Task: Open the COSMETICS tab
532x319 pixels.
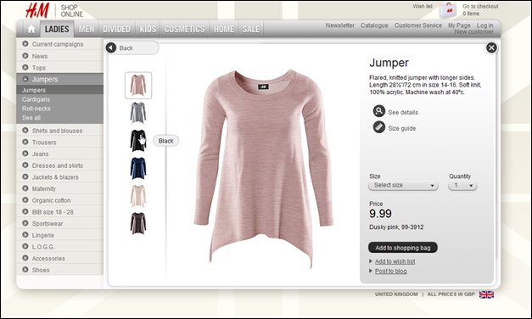Action: point(185,29)
